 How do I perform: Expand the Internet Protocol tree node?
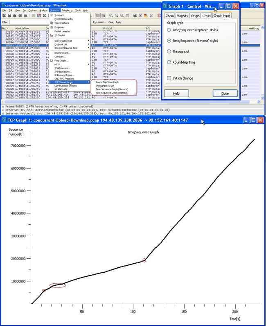click(x=3, y=114)
